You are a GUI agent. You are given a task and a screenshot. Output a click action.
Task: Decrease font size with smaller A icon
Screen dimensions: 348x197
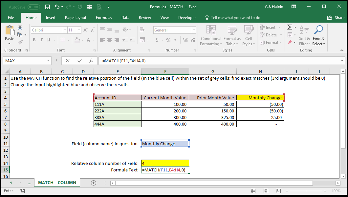coord(93,30)
